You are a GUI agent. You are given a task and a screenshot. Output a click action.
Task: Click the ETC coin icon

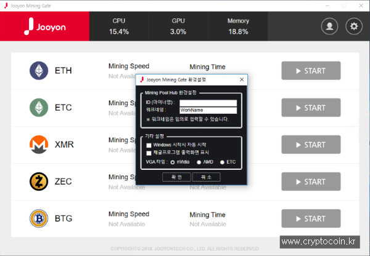coord(39,108)
